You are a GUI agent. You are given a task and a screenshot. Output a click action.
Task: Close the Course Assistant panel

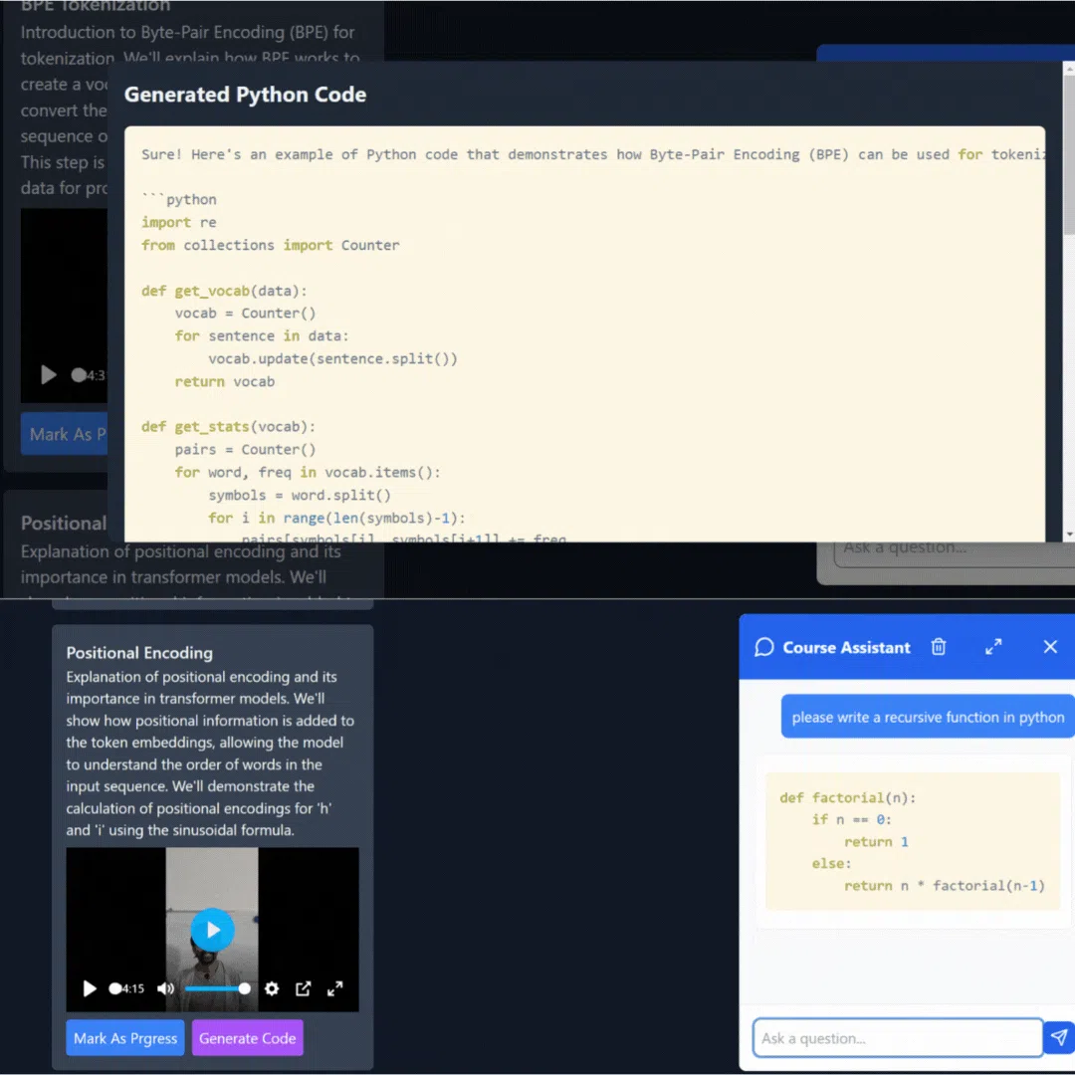click(x=1050, y=647)
